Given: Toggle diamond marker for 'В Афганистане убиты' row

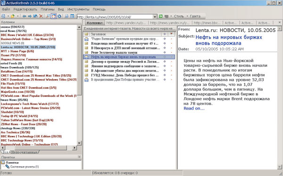Looking at the screenshot, I should 165,71.
